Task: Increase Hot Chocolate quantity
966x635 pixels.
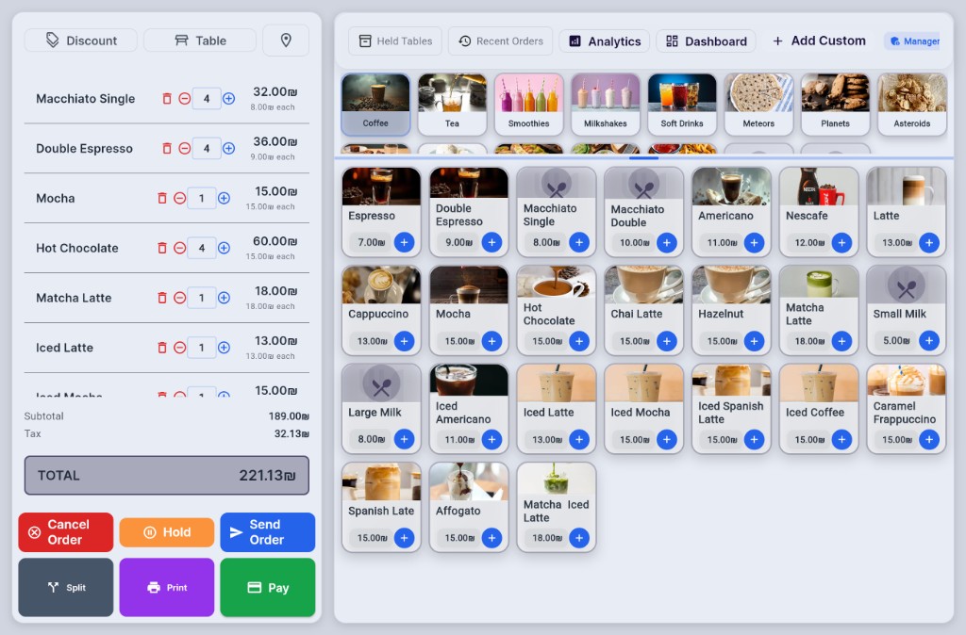Action: [x=224, y=248]
